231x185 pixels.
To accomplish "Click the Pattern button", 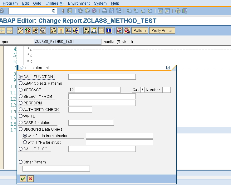I will tap(140, 31).
